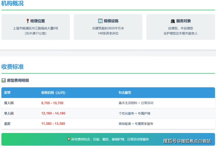Screen dimensions: 216x146
Task: Click the 高级配套 + 专属管家服务 service cell
Action: (136, 124)
